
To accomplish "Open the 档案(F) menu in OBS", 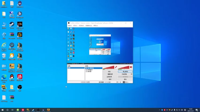I will point(70,26).
